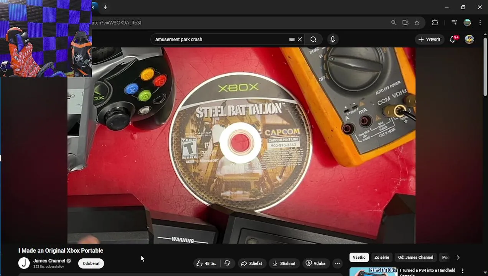Open the media control icon in toolbar
Screen dimensions: 488x276
(x=454, y=23)
